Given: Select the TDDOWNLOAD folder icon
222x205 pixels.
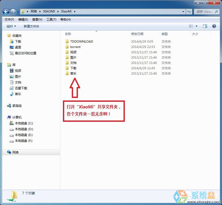Looking at the screenshot, I should point(67,41).
